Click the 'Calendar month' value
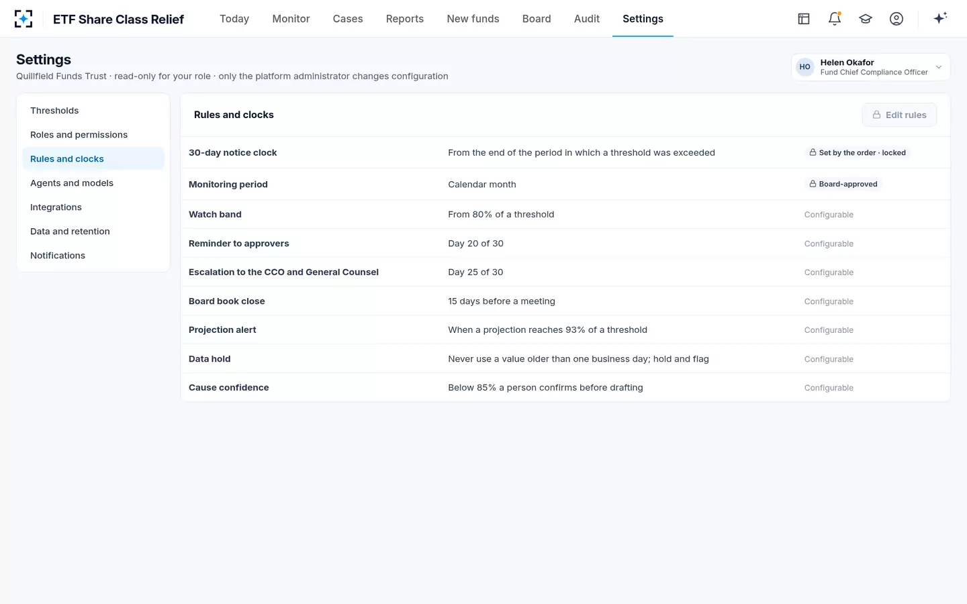The image size is (967, 604). 481,185
